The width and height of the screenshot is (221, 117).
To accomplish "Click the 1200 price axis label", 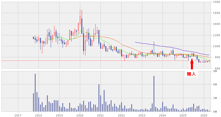I will [216, 35].
